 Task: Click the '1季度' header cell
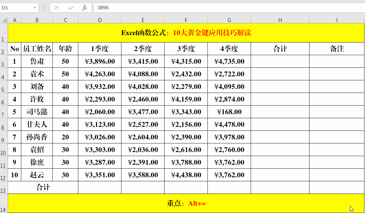tap(100, 49)
